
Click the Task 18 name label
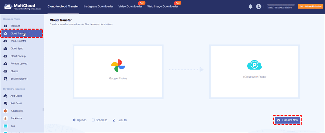(122, 120)
